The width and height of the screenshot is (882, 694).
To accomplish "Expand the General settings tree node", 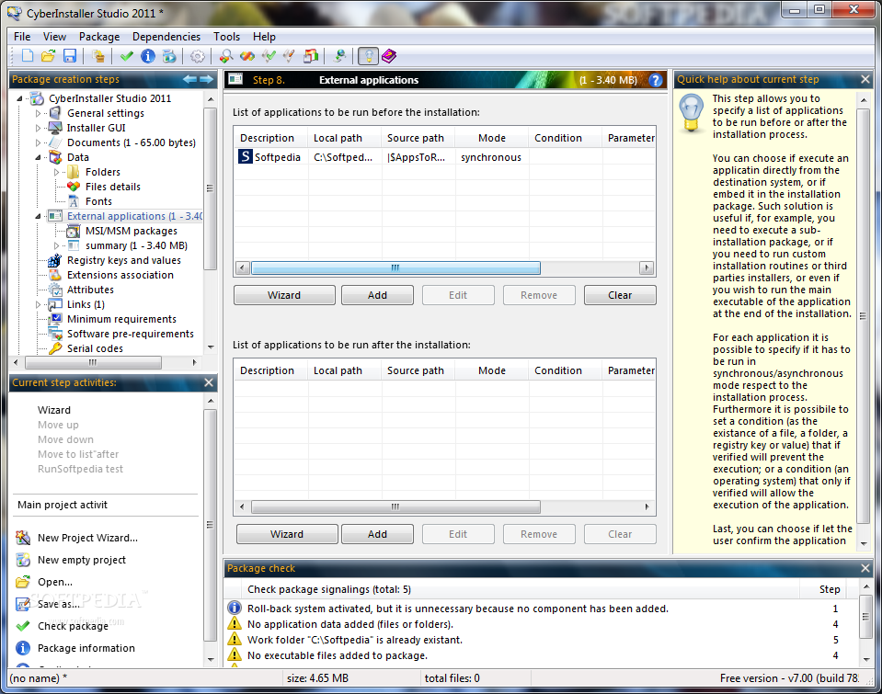I will click(x=39, y=113).
